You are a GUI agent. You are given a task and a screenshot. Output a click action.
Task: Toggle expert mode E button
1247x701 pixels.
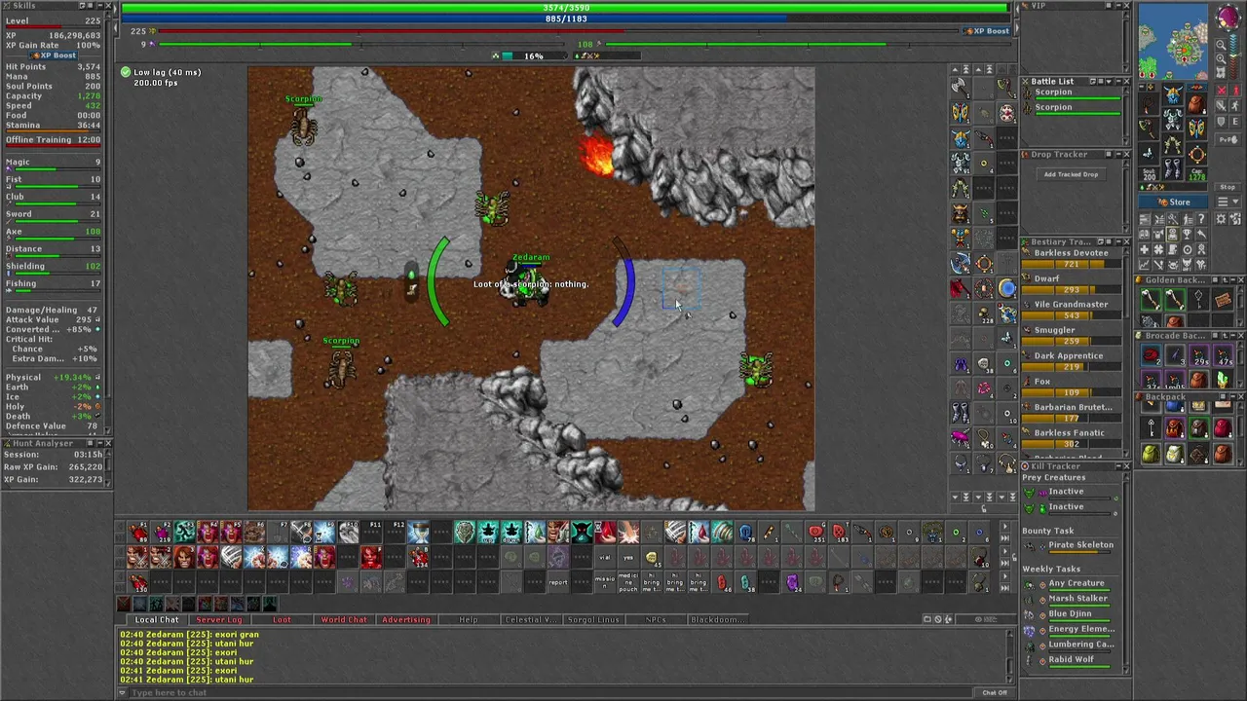1235,122
